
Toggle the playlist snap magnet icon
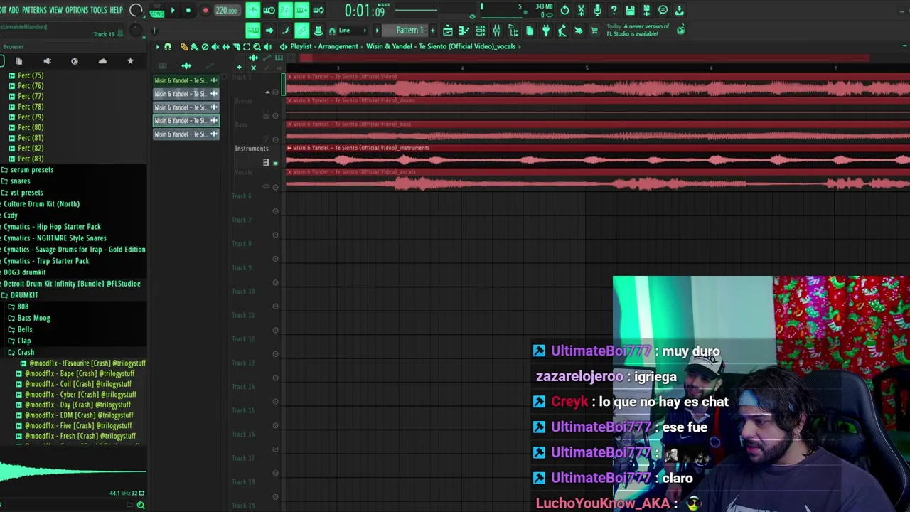click(x=168, y=46)
